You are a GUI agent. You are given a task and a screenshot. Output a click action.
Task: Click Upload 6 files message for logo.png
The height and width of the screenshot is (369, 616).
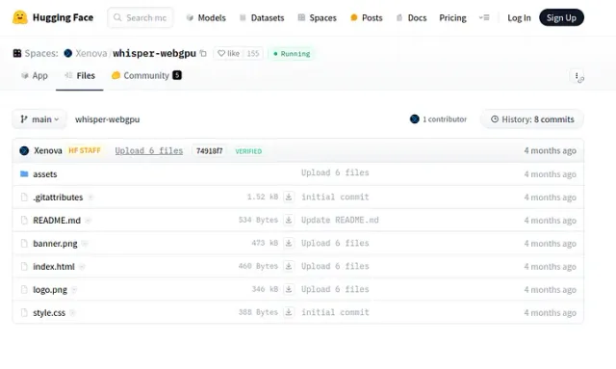tap(335, 289)
